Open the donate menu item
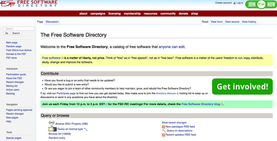The image size is (277, 141). point(183,13)
